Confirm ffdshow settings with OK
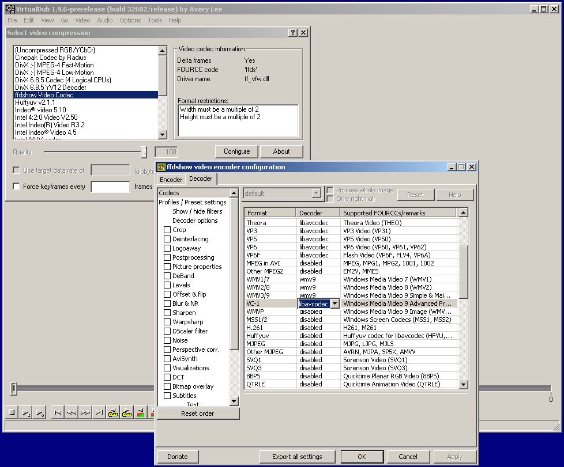This screenshot has width=564, height=467. point(362,457)
